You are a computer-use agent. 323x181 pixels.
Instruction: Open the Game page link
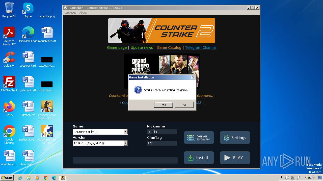(117, 48)
